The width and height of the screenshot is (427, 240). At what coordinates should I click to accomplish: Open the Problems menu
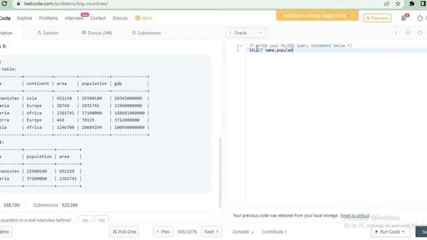pos(48,18)
